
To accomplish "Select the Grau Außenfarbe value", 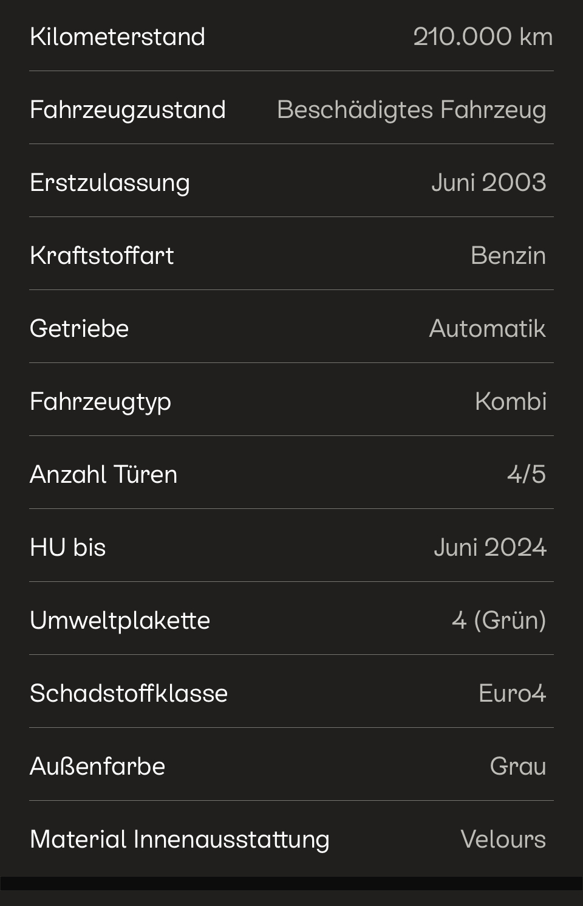I will [517, 767].
